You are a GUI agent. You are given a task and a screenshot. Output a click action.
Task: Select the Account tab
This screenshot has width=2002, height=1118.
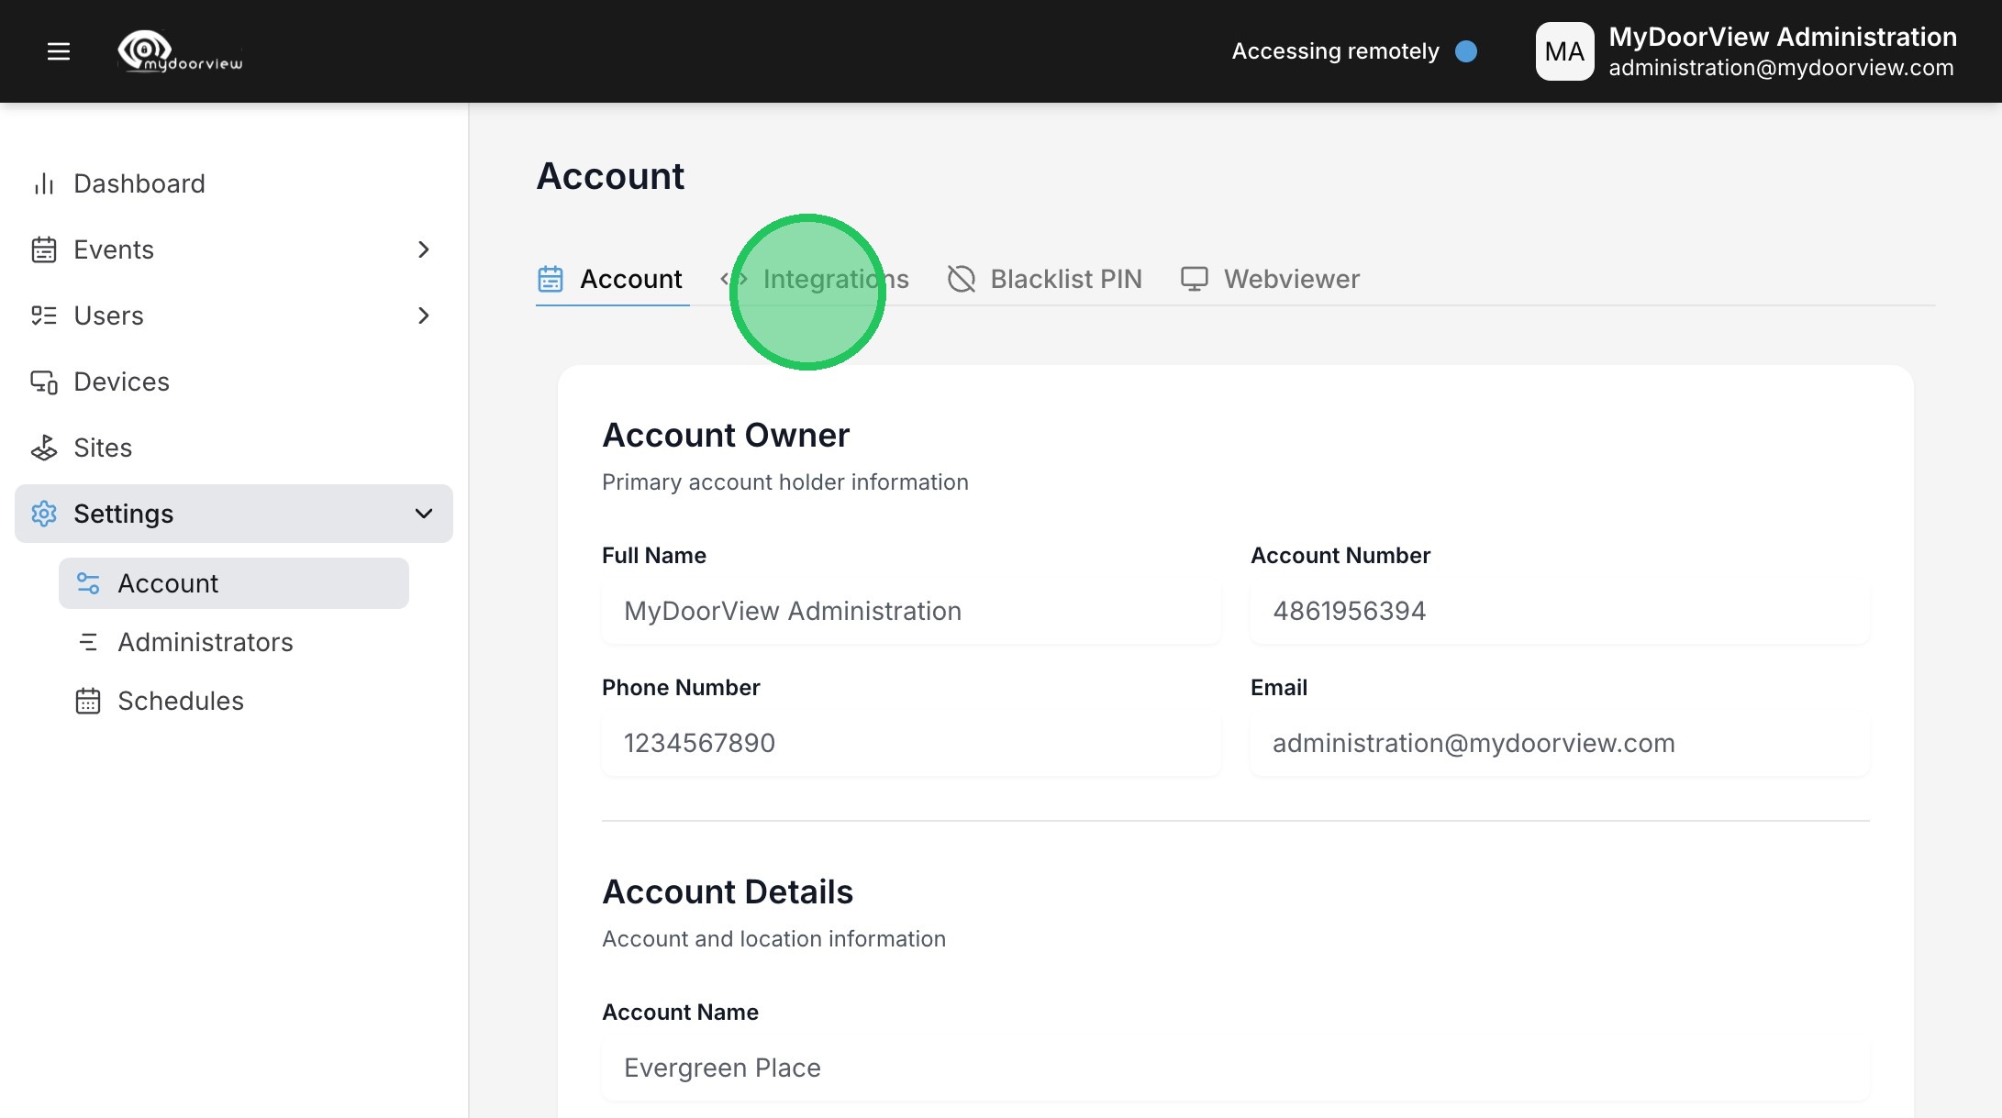coord(613,279)
